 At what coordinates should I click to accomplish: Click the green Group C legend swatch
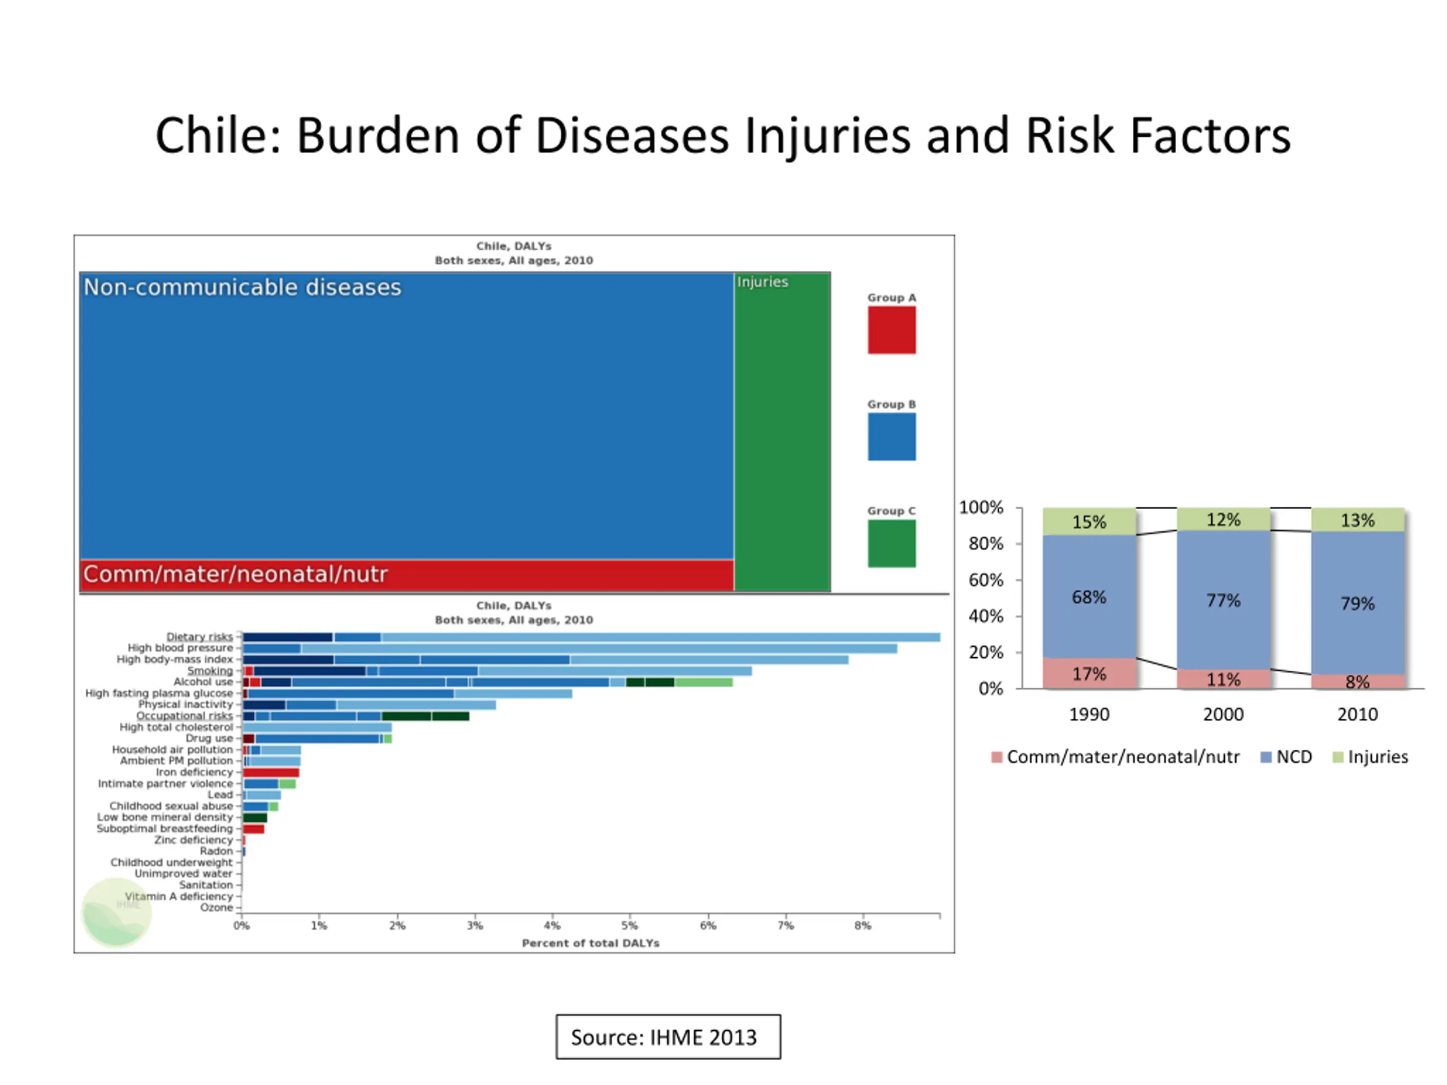[x=891, y=544]
